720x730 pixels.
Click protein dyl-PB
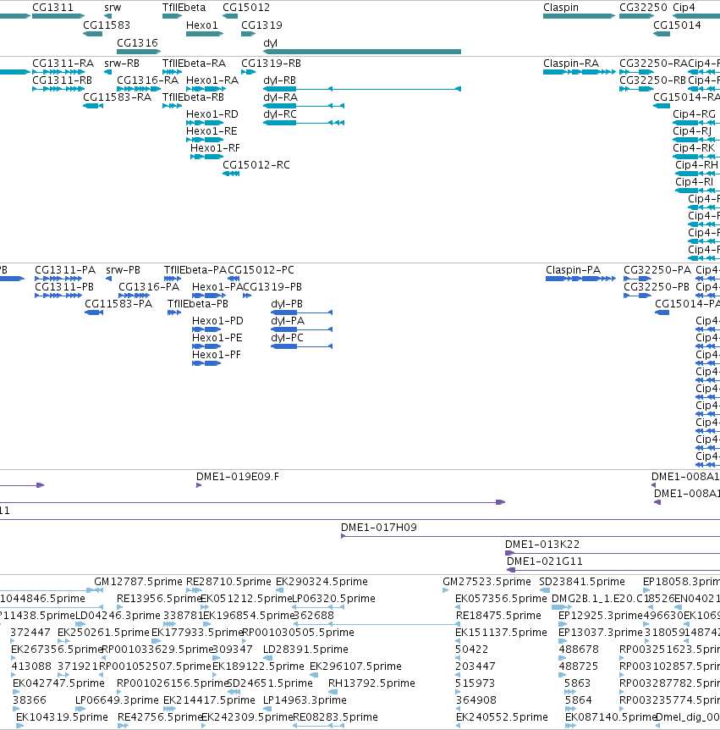[x=287, y=304]
